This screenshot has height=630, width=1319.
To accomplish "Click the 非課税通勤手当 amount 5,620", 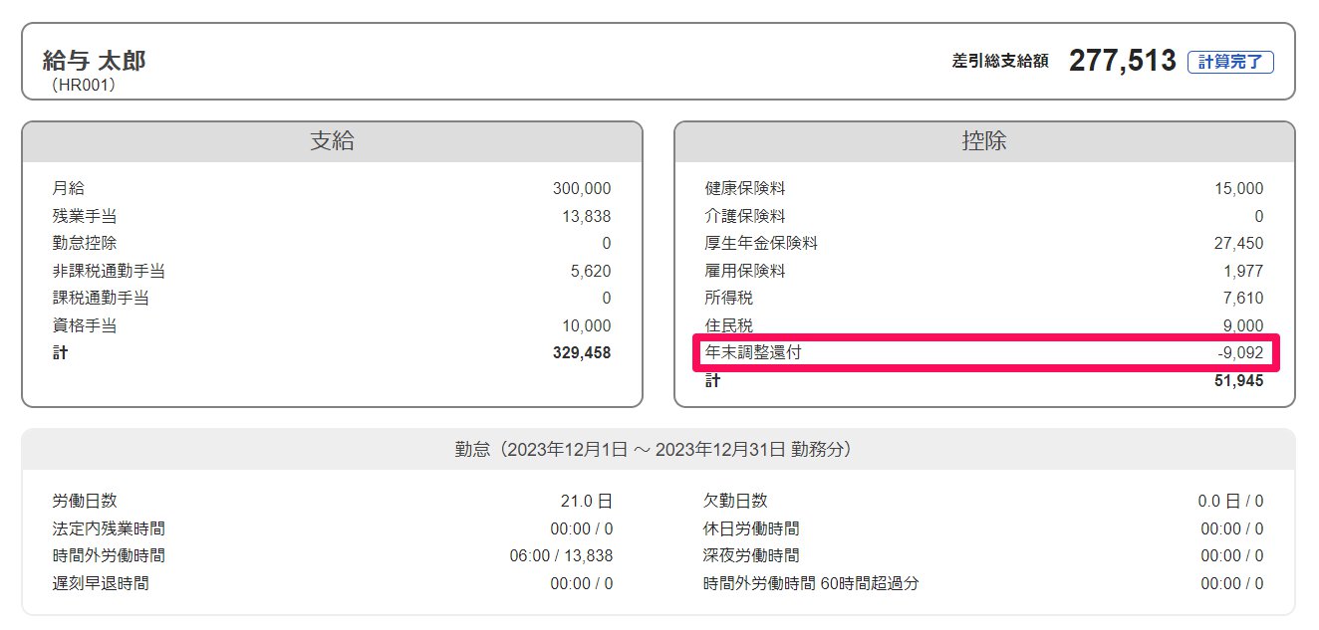I will point(589,271).
